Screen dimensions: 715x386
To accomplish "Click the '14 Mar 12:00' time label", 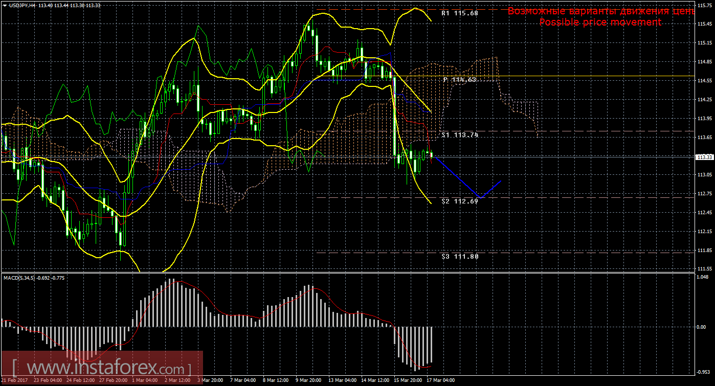I will click(x=375, y=381).
